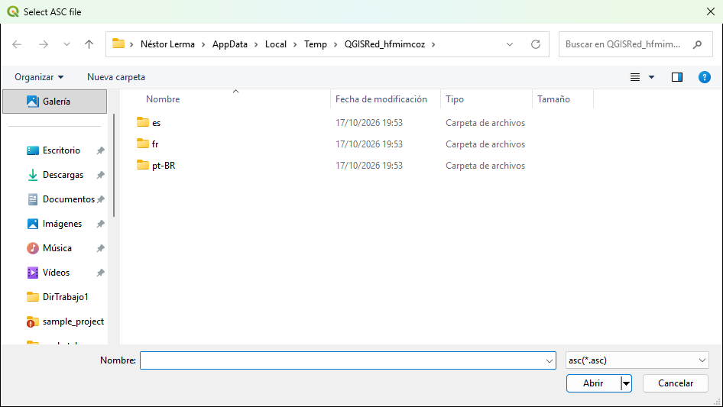
Task: Click pin icon next to Música
Action: coord(101,248)
